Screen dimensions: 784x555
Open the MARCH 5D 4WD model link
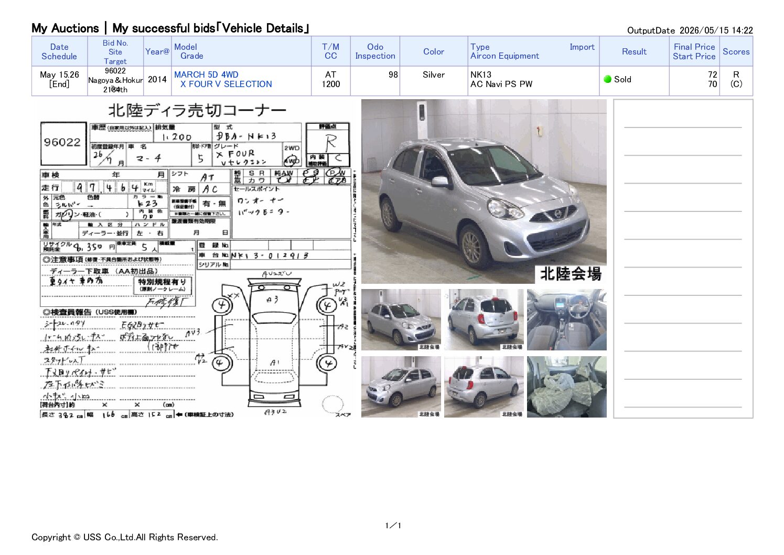point(206,74)
